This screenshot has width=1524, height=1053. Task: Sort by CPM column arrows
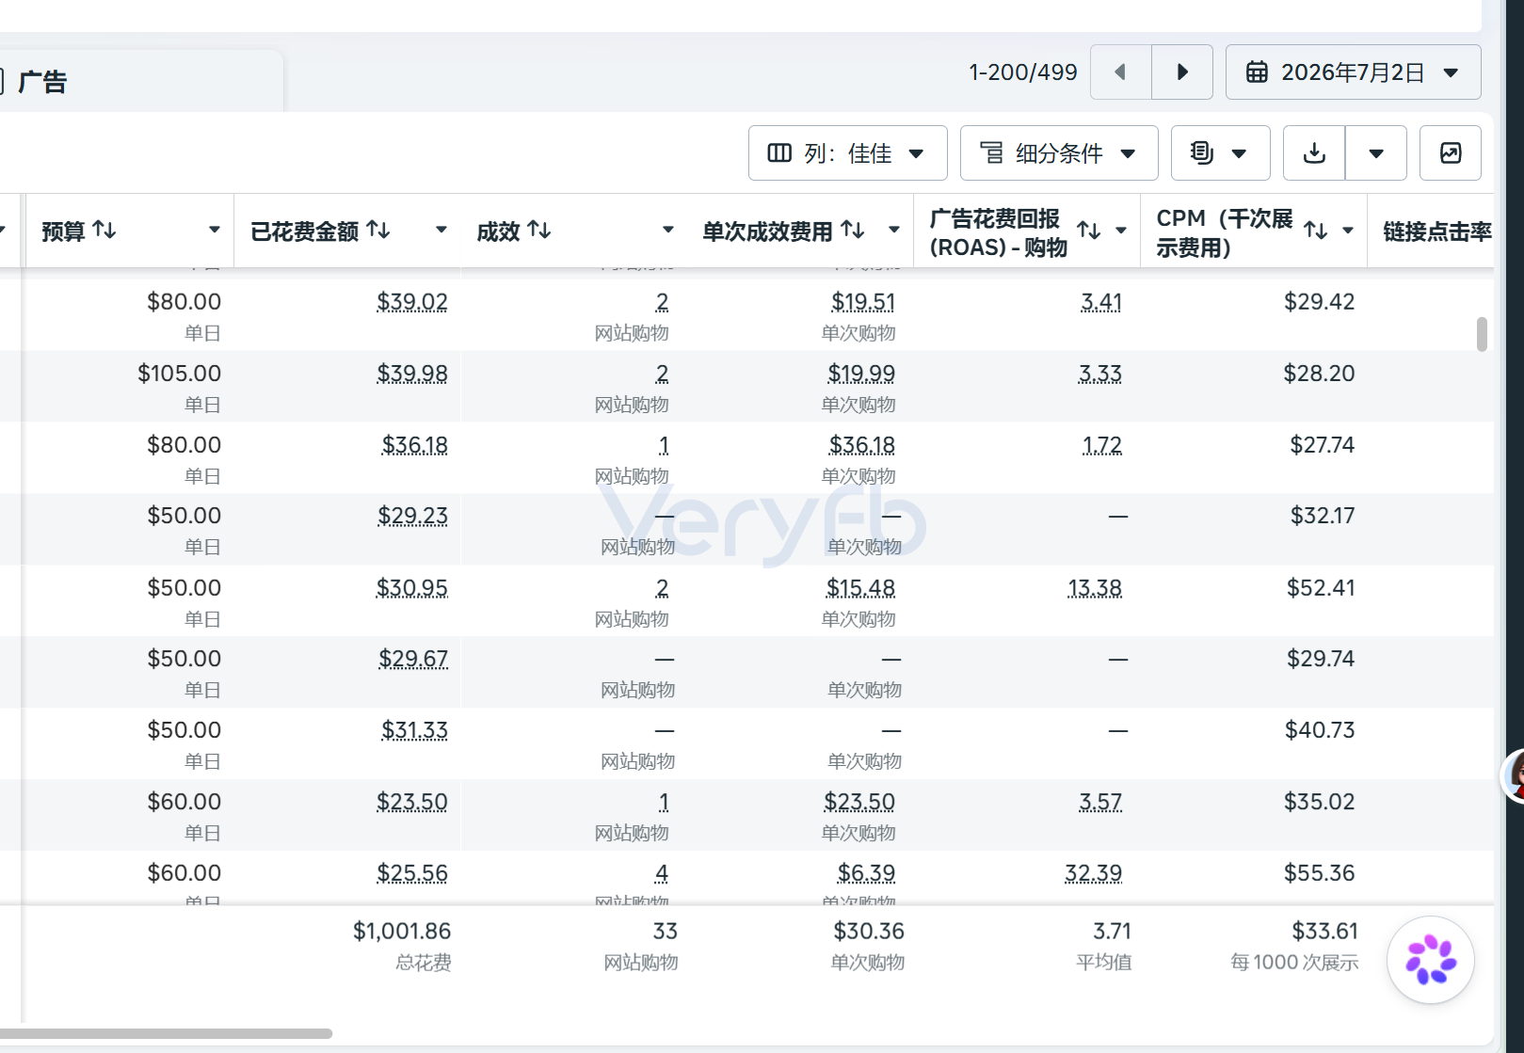1316,230
